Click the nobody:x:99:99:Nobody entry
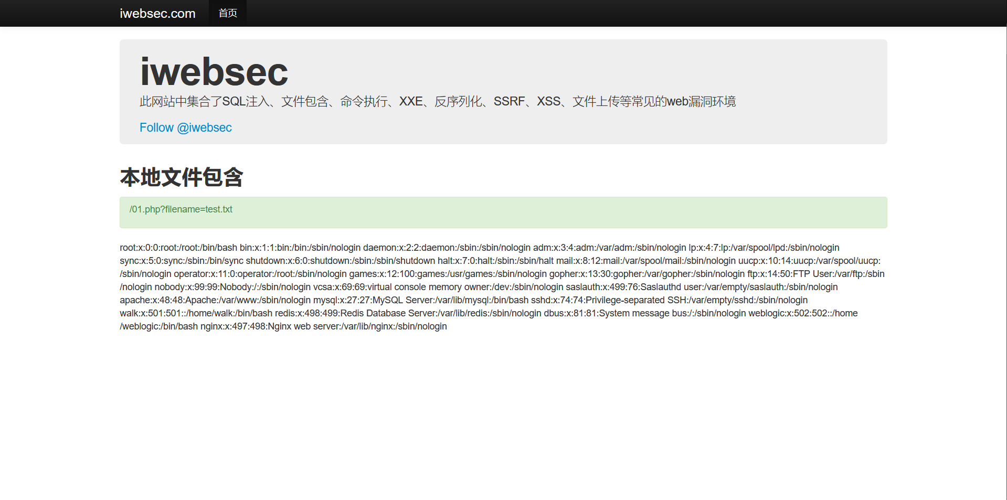The width and height of the screenshot is (1007, 500). 232,287
